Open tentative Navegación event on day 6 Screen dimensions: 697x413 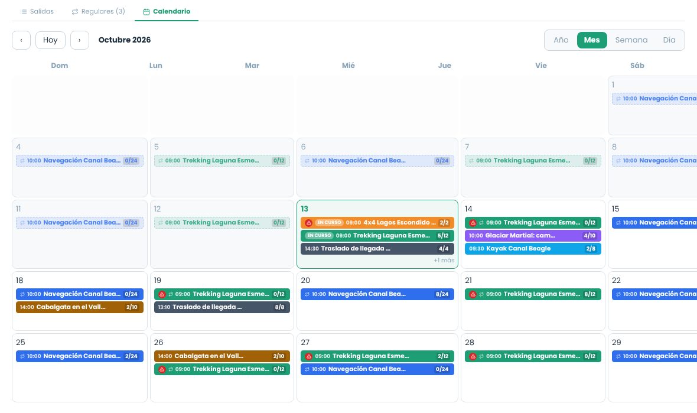coord(377,161)
